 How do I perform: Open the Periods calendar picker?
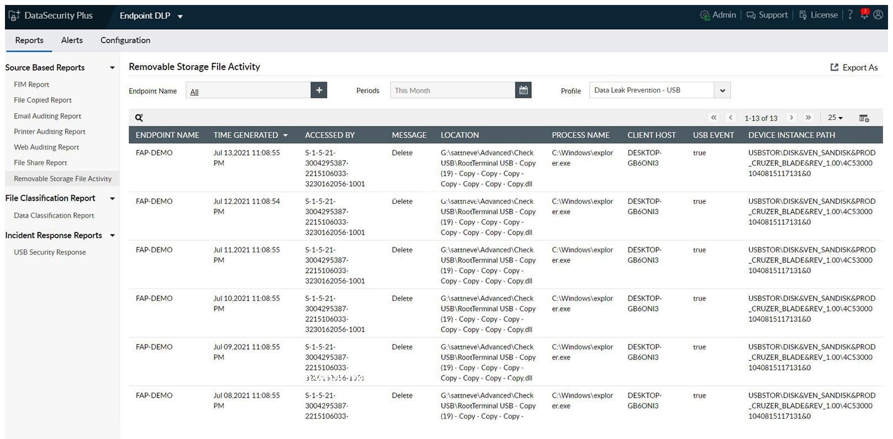coord(523,90)
